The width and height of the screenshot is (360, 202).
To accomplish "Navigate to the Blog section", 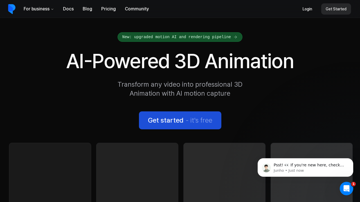I will pyautogui.click(x=87, y=9).
